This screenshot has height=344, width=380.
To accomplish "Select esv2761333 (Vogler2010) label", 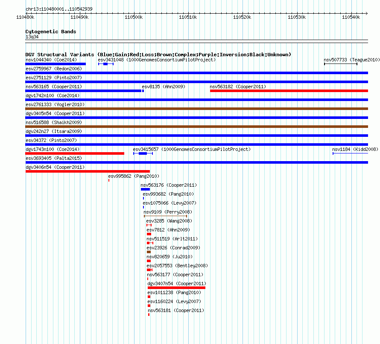I will (55, 104).
